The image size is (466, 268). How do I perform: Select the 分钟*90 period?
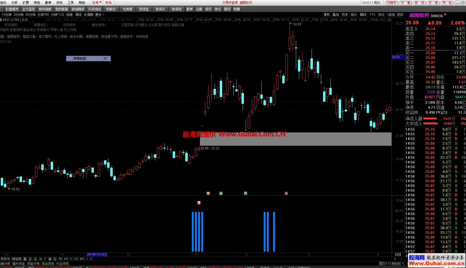(x=43, y=15)
